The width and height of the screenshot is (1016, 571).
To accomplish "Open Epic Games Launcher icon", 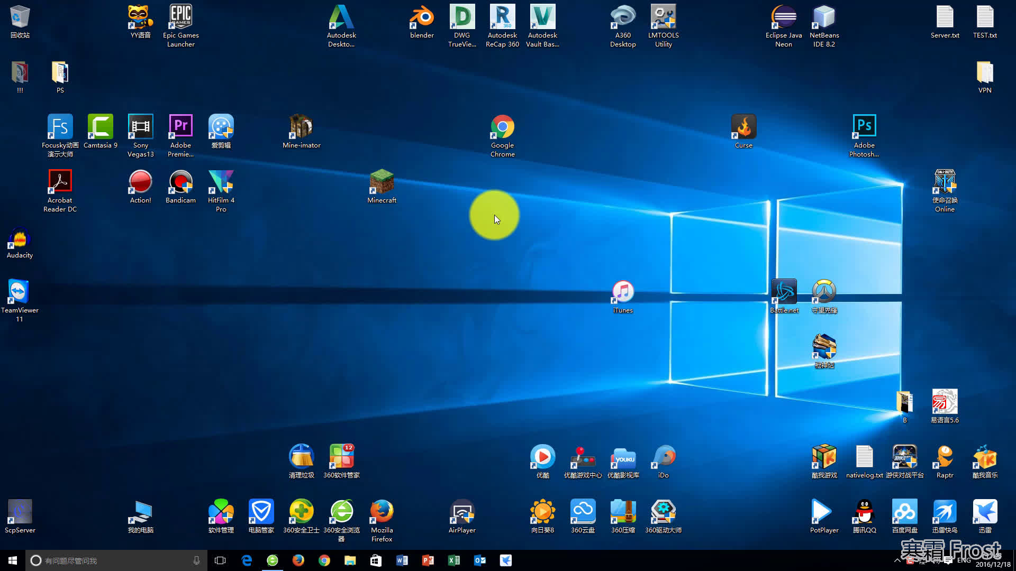I will (180, 26).
